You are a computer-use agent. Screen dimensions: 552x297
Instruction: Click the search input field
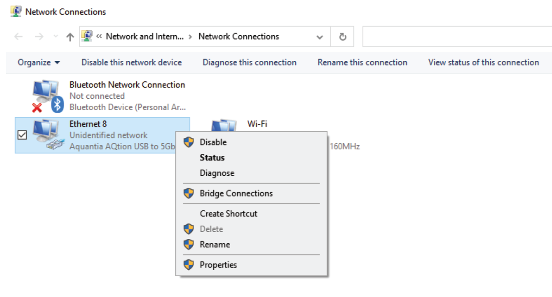[457, 37]
